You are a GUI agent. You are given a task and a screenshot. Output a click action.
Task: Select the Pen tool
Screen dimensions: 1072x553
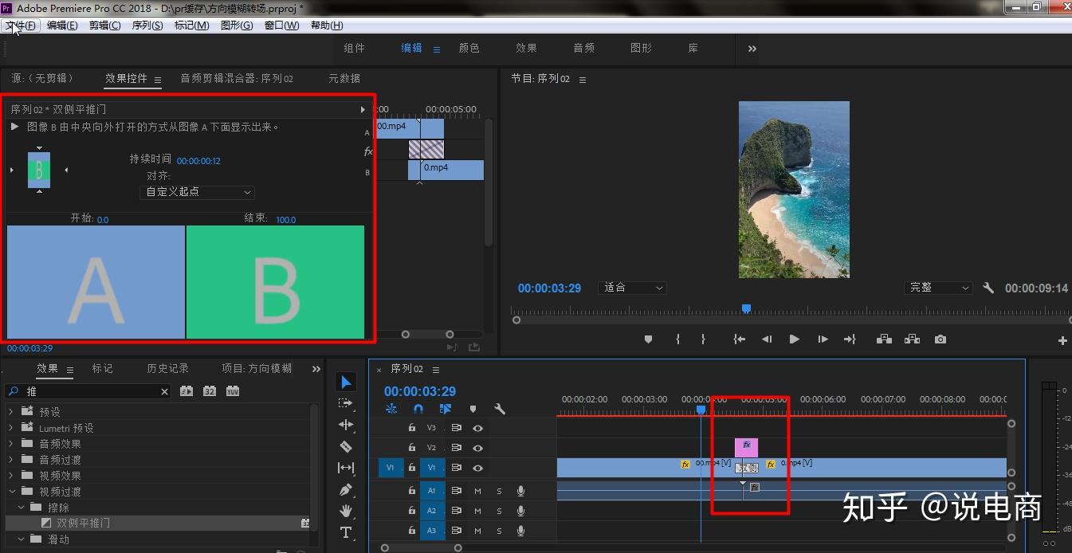(x=346, y=489)
